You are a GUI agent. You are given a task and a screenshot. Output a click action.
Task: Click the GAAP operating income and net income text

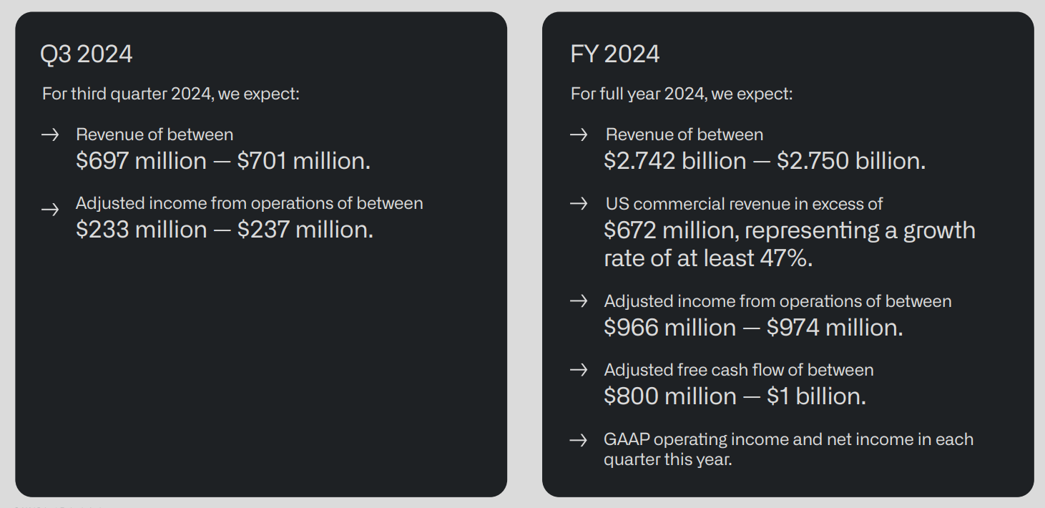coord(788,449)
